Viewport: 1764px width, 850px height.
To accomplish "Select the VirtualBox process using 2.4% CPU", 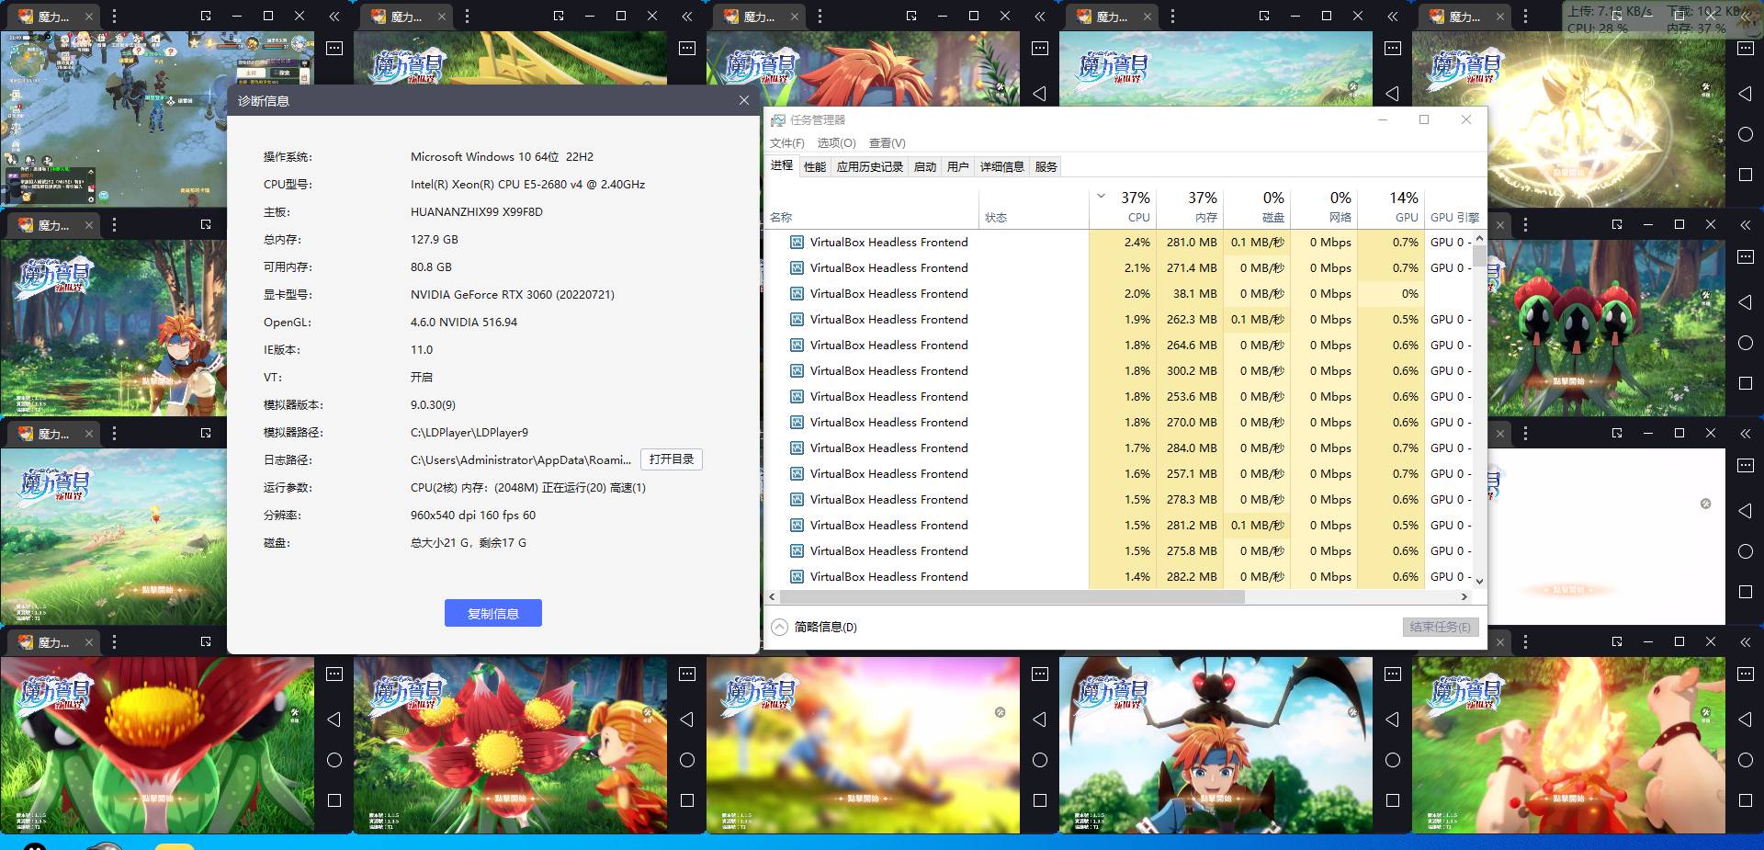I will point(888,243).
